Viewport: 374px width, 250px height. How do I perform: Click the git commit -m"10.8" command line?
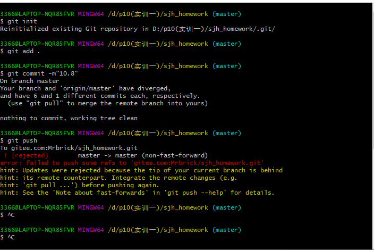pyautogui.click(x=39, y=73)
